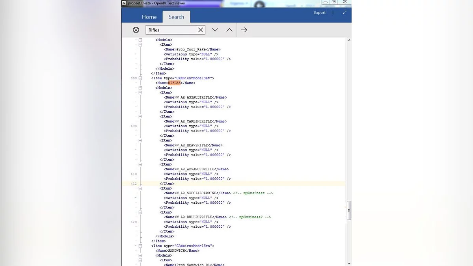Collapse the Models block under SANDWICH
The image size is (473, 266).
click(x=140, y=255)
